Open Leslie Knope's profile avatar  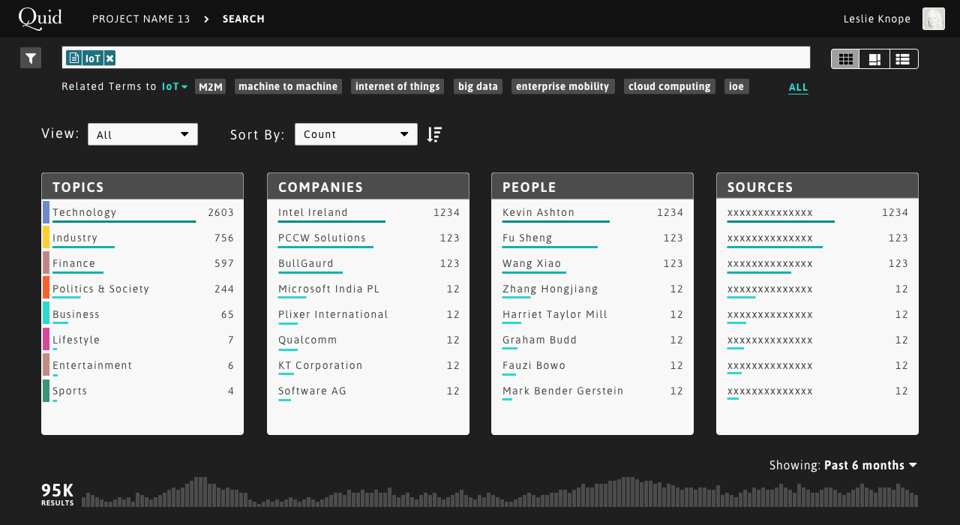[x=933, y=19]
